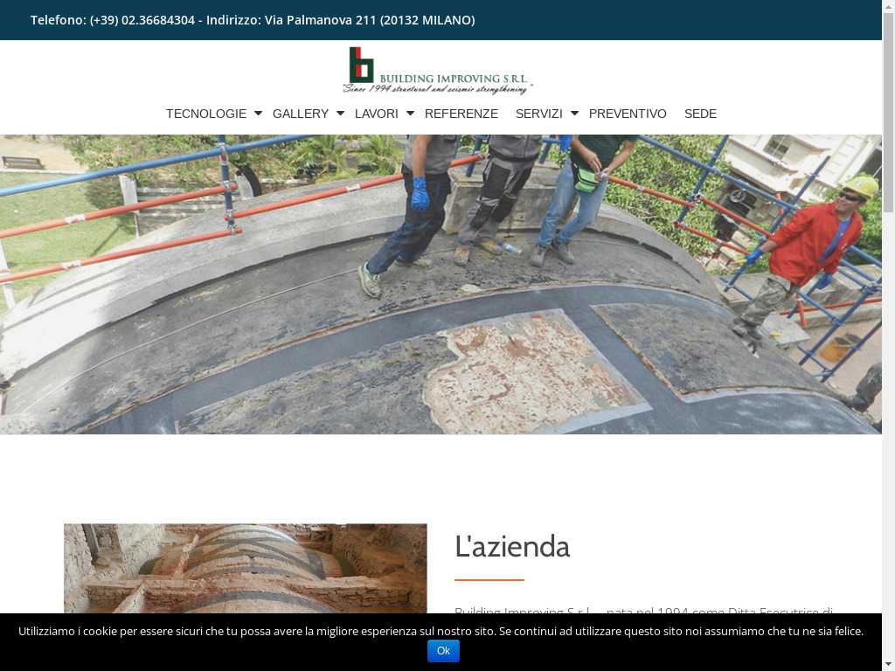Select the SERVIZI menu item
Viewport: 895px width, 671px height.
pos(538,114)
